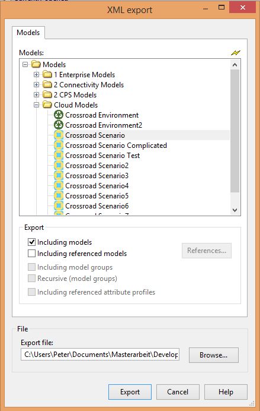Click the Crossroad Environment2 green icon
This screenshot has height=411, width=260.
click(59, 125)
